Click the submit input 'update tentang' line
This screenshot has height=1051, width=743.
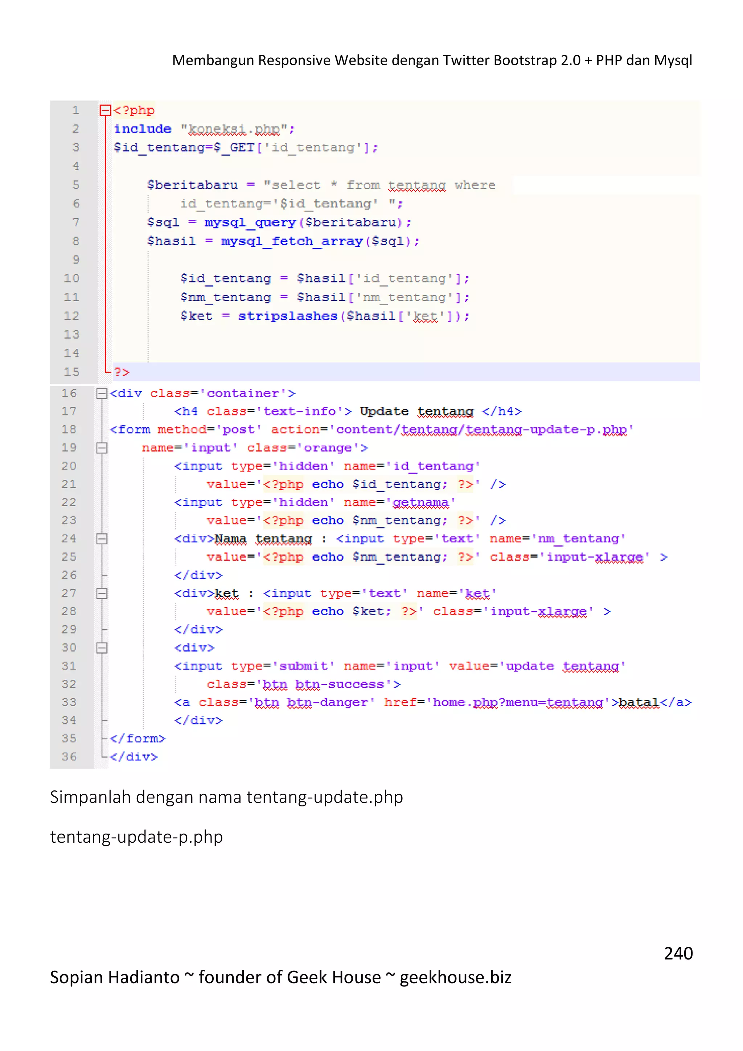[400, 666]
